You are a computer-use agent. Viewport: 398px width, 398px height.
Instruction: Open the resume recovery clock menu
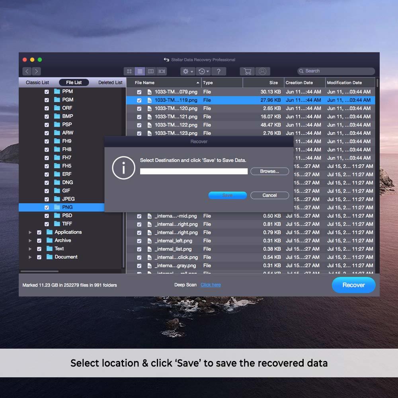tap(203, 71)
